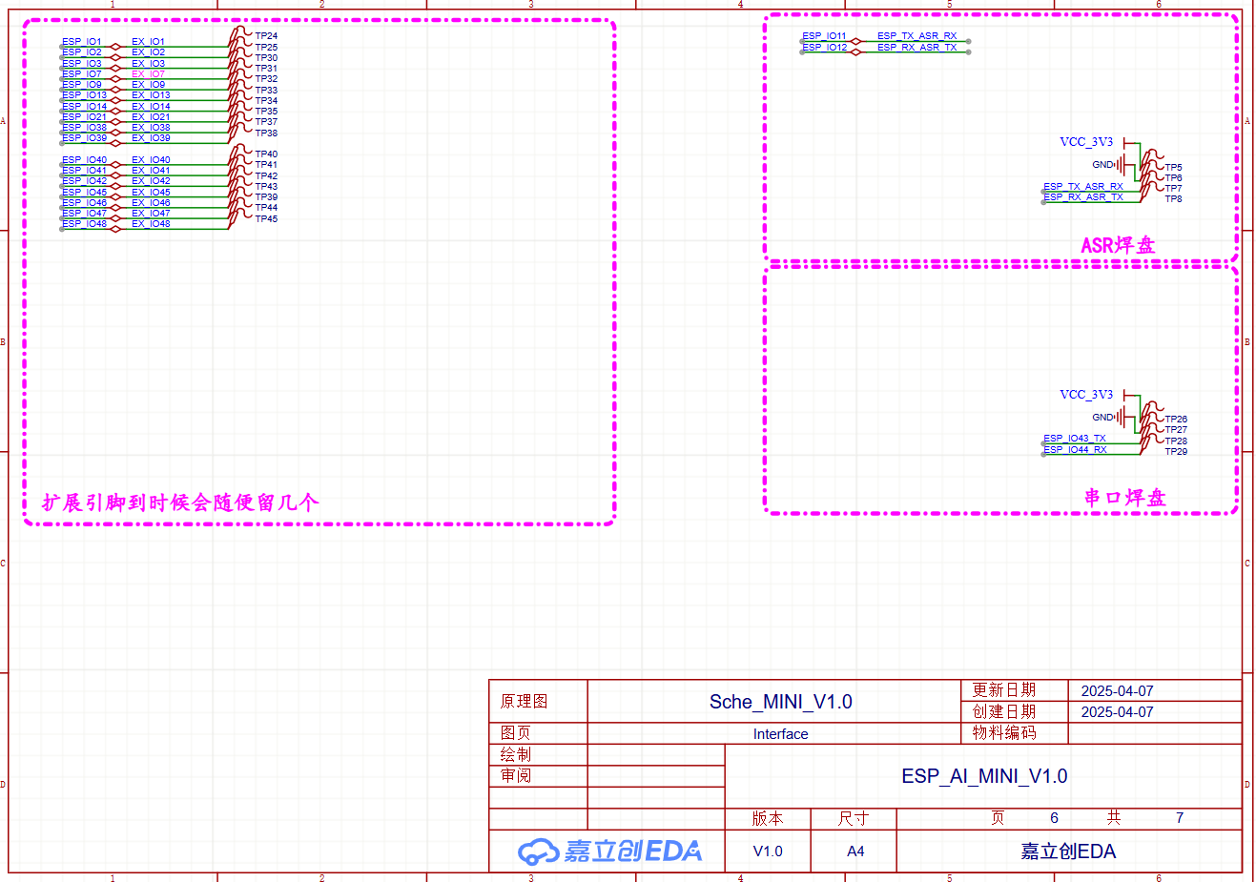This screenshot has width=1256, height=882.
Task: Select test point designator TP40
Action: click(266, 154)
